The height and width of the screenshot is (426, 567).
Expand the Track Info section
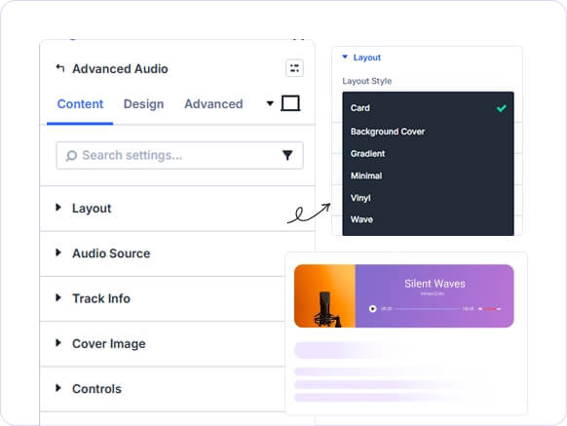click(x=163, y=298)
